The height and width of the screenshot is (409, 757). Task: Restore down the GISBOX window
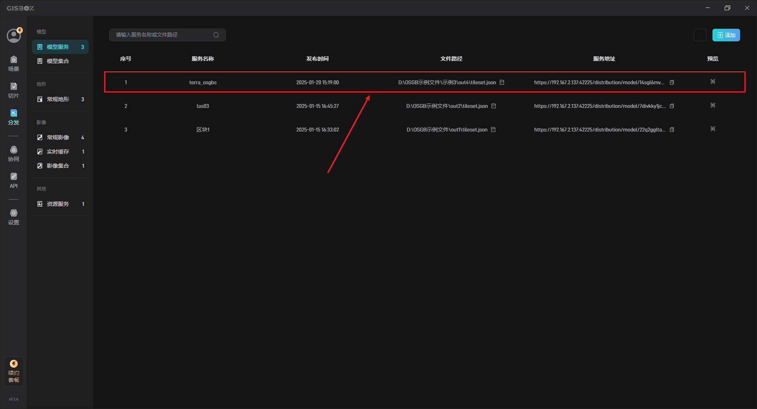point(727,8)
